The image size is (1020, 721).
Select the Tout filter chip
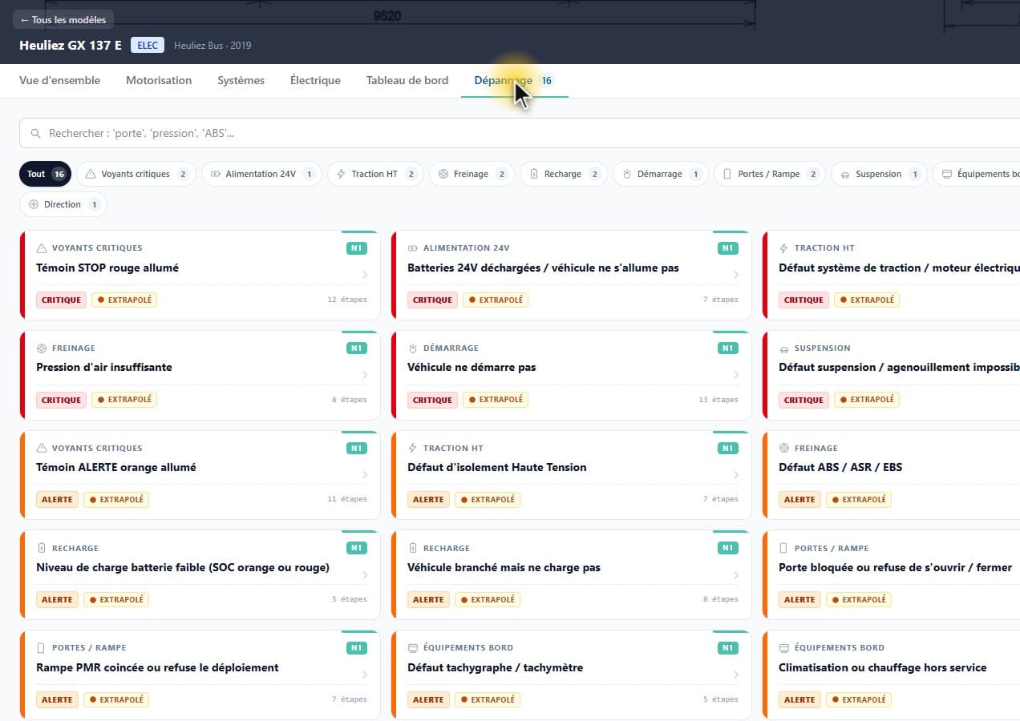[x=46, y=174]
